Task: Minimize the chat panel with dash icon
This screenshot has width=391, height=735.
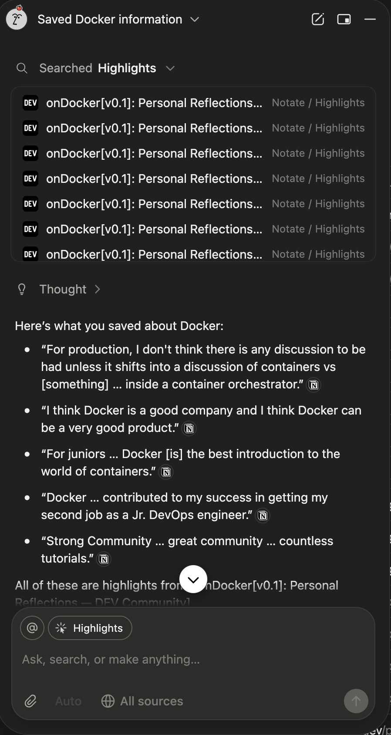Action: point(370,19)
